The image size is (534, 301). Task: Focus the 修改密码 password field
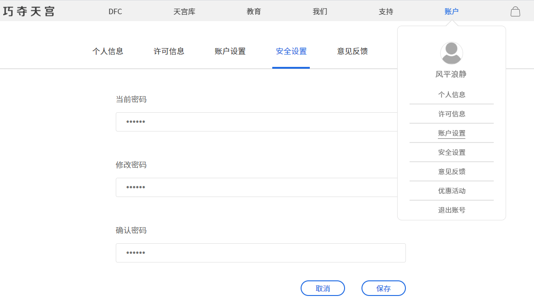point(256,187)
